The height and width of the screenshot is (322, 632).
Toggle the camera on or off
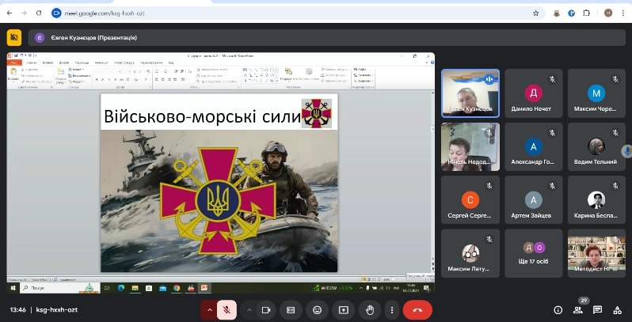[x=265, y=310]
